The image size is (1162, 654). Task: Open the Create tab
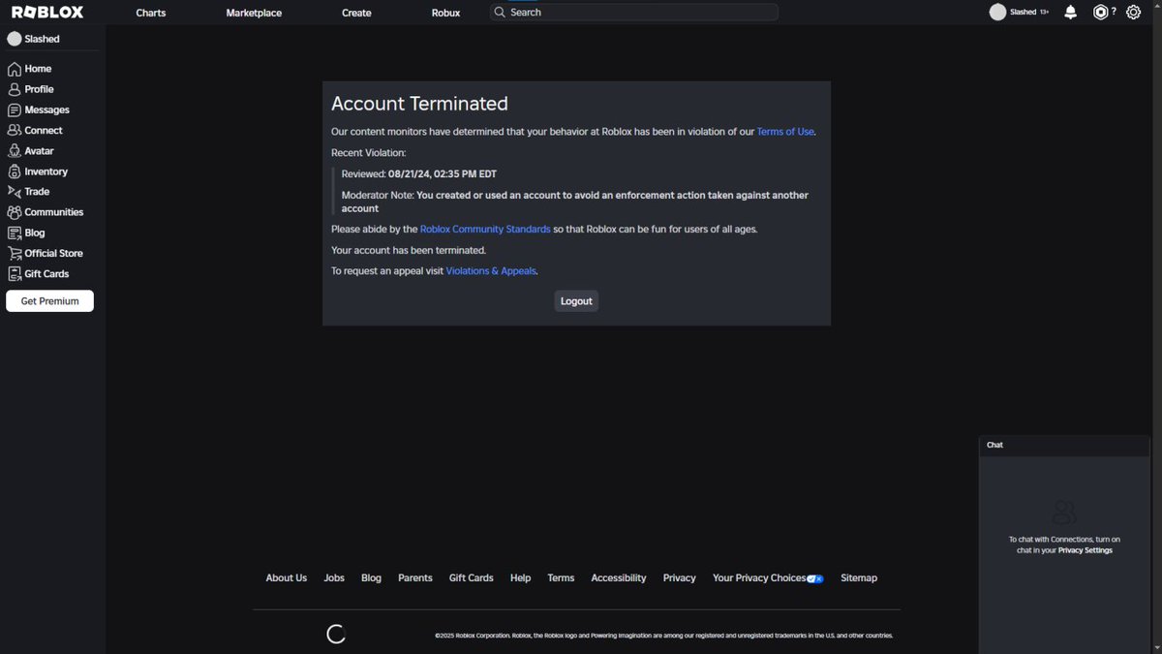(356, 13)
